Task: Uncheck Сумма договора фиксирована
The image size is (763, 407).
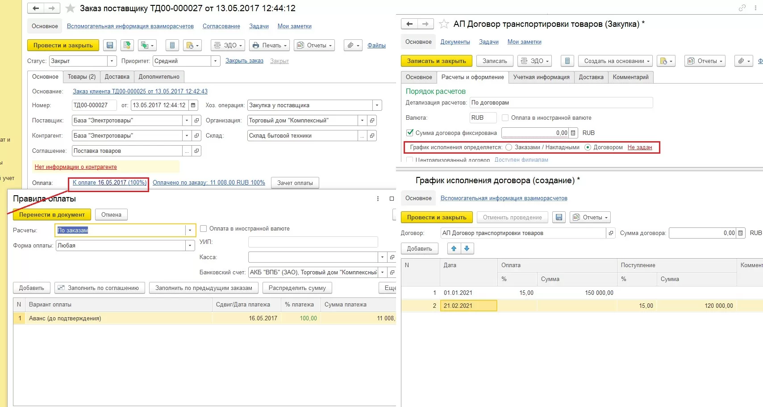Action: pyautogui.click(x=410, y=133)
